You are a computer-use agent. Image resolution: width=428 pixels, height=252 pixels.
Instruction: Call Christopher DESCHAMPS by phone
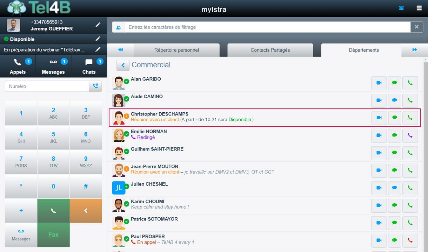tap(410, 118)
